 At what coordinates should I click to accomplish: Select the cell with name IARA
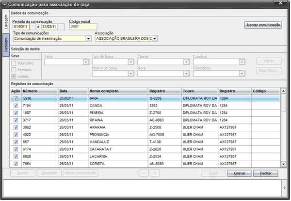click(x=118, y=98)
